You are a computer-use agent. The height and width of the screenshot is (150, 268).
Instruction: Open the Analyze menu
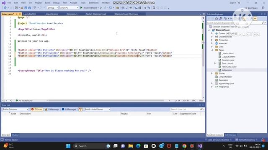pos(74,3)
